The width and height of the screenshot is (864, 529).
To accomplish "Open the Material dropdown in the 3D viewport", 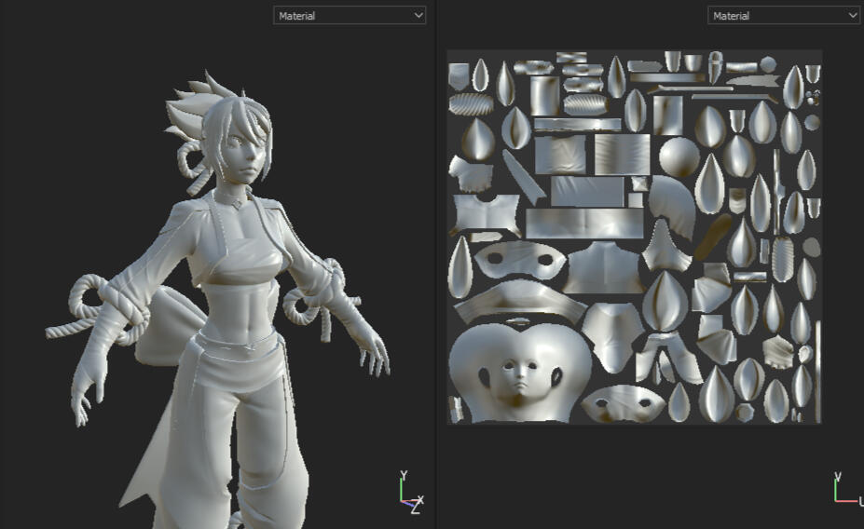I will (349, 16).
